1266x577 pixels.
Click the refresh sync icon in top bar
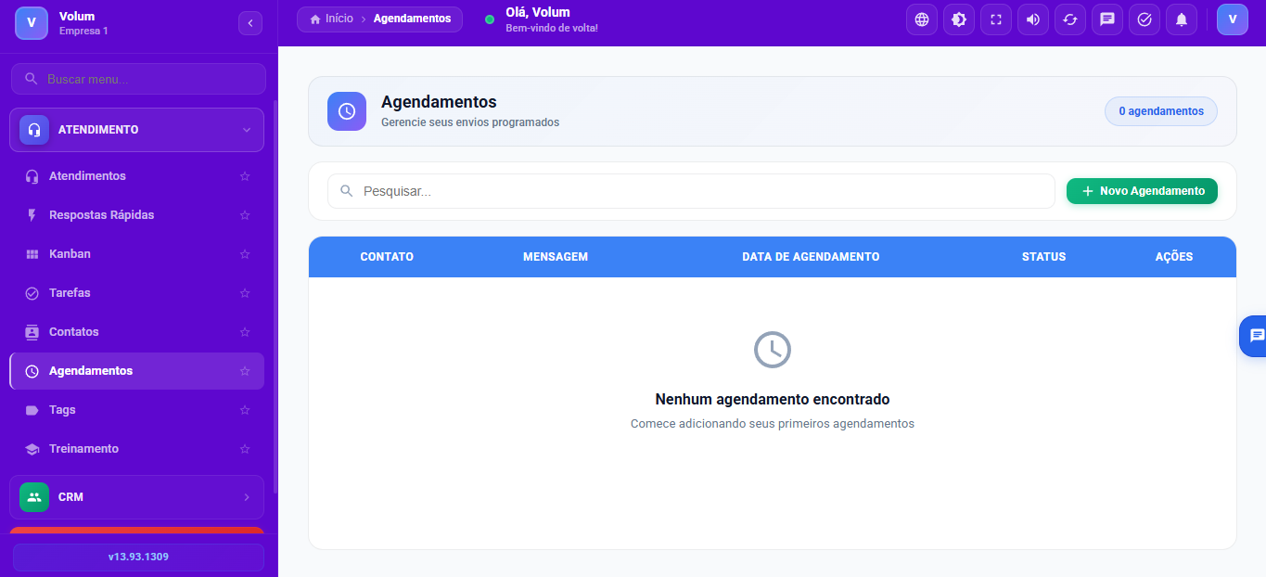pos(1070,19)
